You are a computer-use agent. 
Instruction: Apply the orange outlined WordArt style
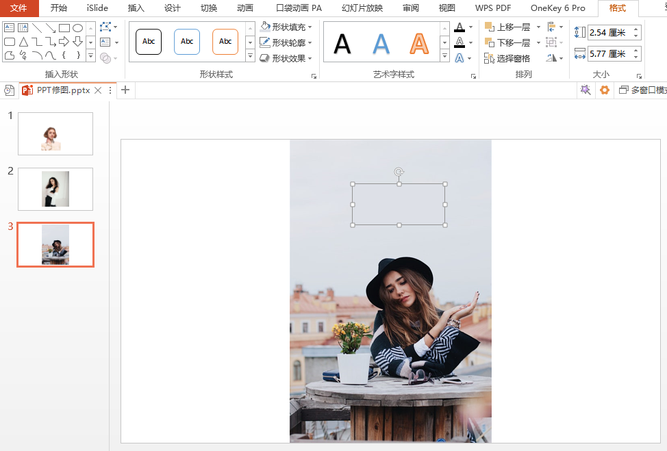click(x=418, y=43)
